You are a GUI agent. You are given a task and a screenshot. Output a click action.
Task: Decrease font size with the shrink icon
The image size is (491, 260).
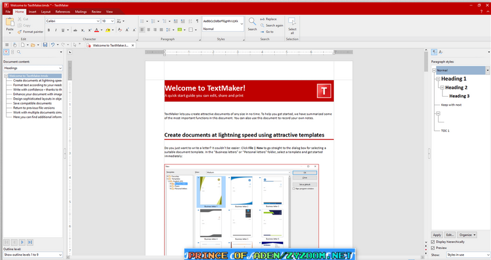pyautogui.click(x=134, y=30)
